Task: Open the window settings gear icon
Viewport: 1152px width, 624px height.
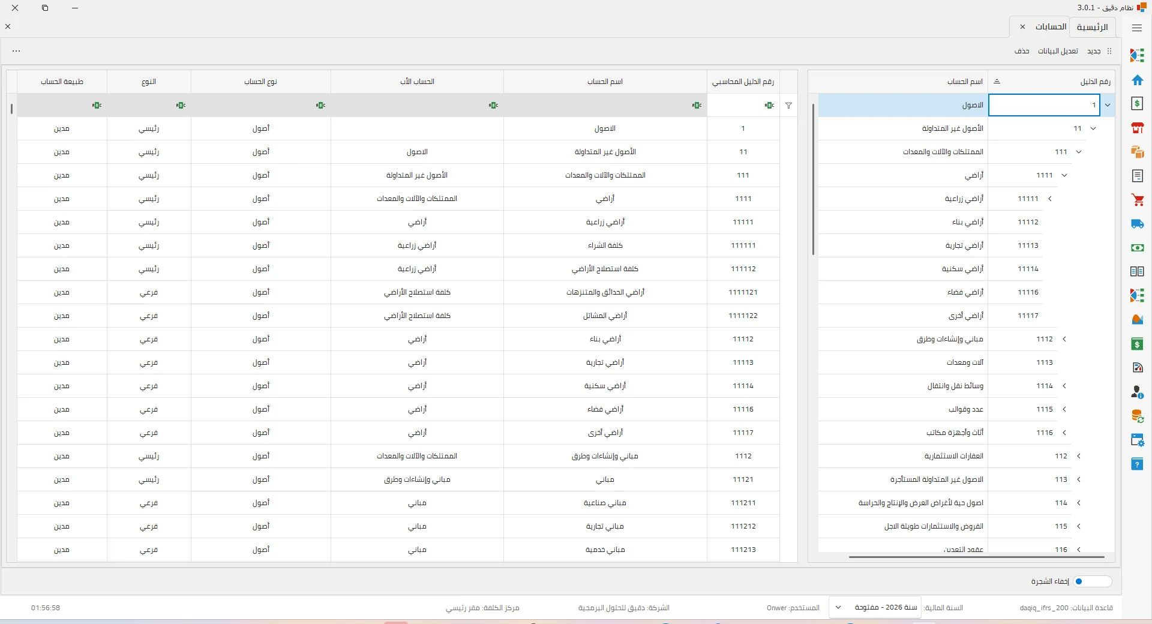Action: pyautogui.click(x=1137, y=440)
